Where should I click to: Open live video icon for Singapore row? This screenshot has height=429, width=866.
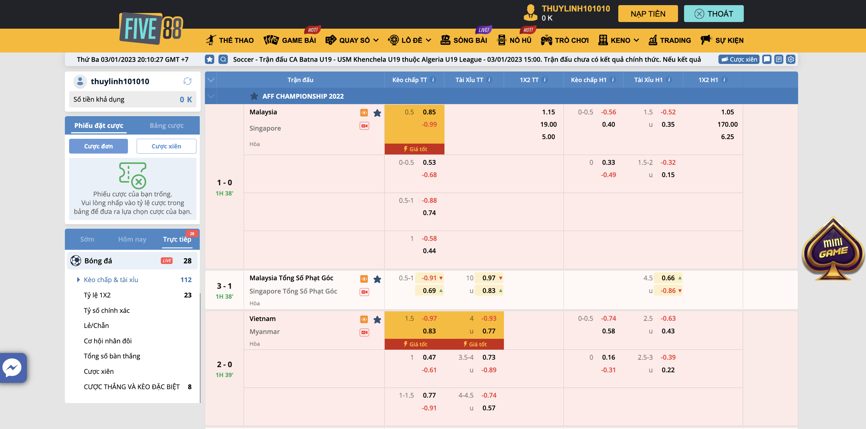(364, 126)
